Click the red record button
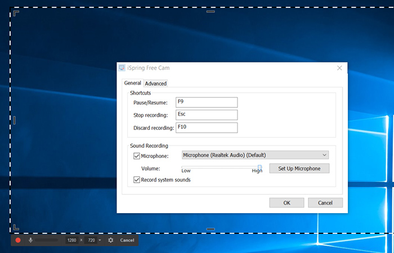The height and width of the screenshot is (253, 394). click(x=18, y=240)
